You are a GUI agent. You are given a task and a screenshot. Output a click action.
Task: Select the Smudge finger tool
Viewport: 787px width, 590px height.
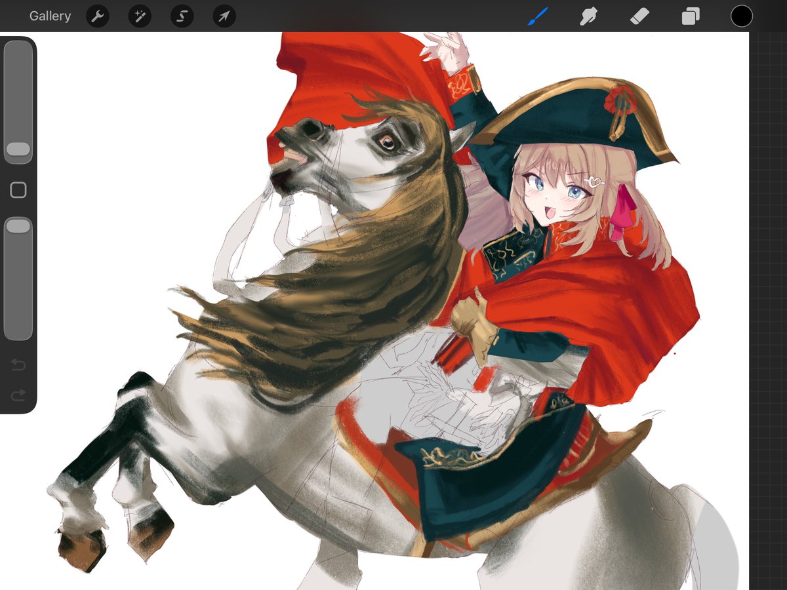click(x=588, y=16)
